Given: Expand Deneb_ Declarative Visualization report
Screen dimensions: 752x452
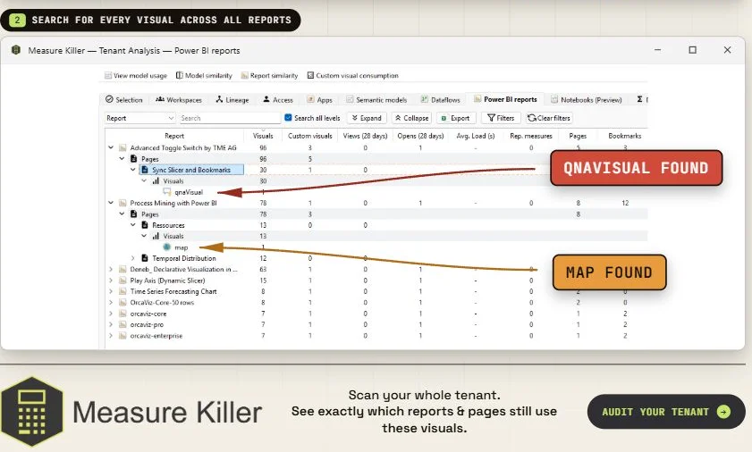Looking at the screenshot, I should click(111, 270).
